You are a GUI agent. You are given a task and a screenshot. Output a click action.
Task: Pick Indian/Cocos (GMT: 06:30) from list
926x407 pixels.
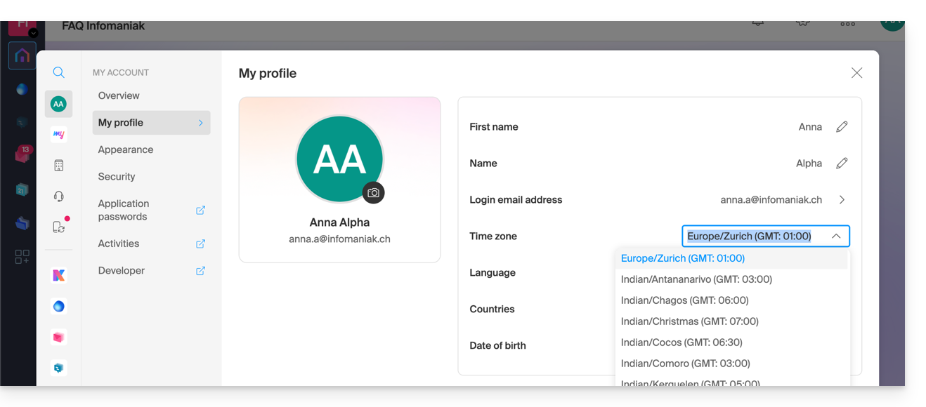point(682,342)
